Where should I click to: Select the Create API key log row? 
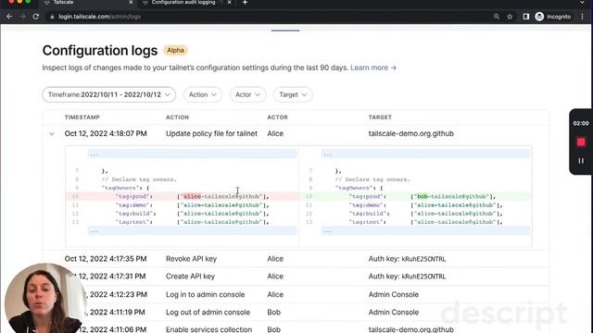click(296, 277)
